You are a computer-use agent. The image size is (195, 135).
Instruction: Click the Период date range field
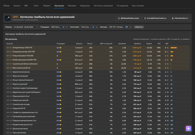(26, 27)
